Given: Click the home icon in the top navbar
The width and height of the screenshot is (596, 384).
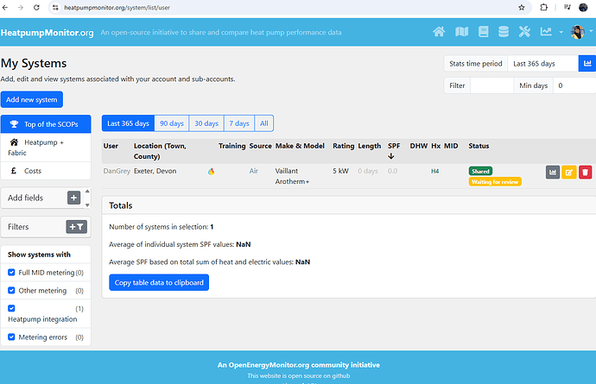Looking at the screenshot, I should 439,33.
